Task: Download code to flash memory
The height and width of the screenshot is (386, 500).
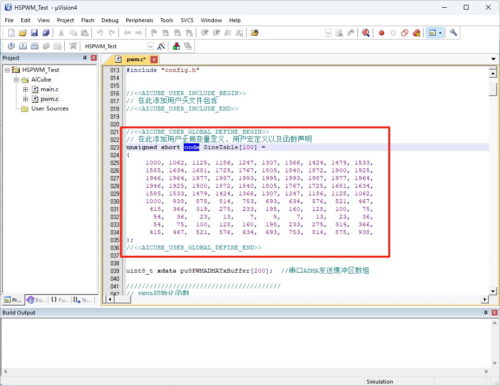Action: pyautogui.click(x=73, y=46)
